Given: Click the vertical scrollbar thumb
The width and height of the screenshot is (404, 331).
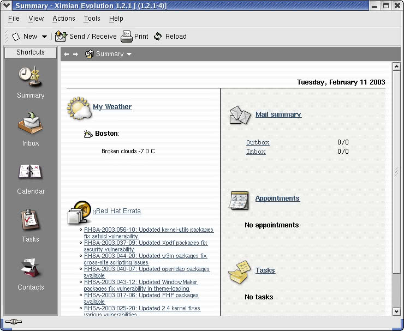Looking at the screenshot, I should (396, 172).
